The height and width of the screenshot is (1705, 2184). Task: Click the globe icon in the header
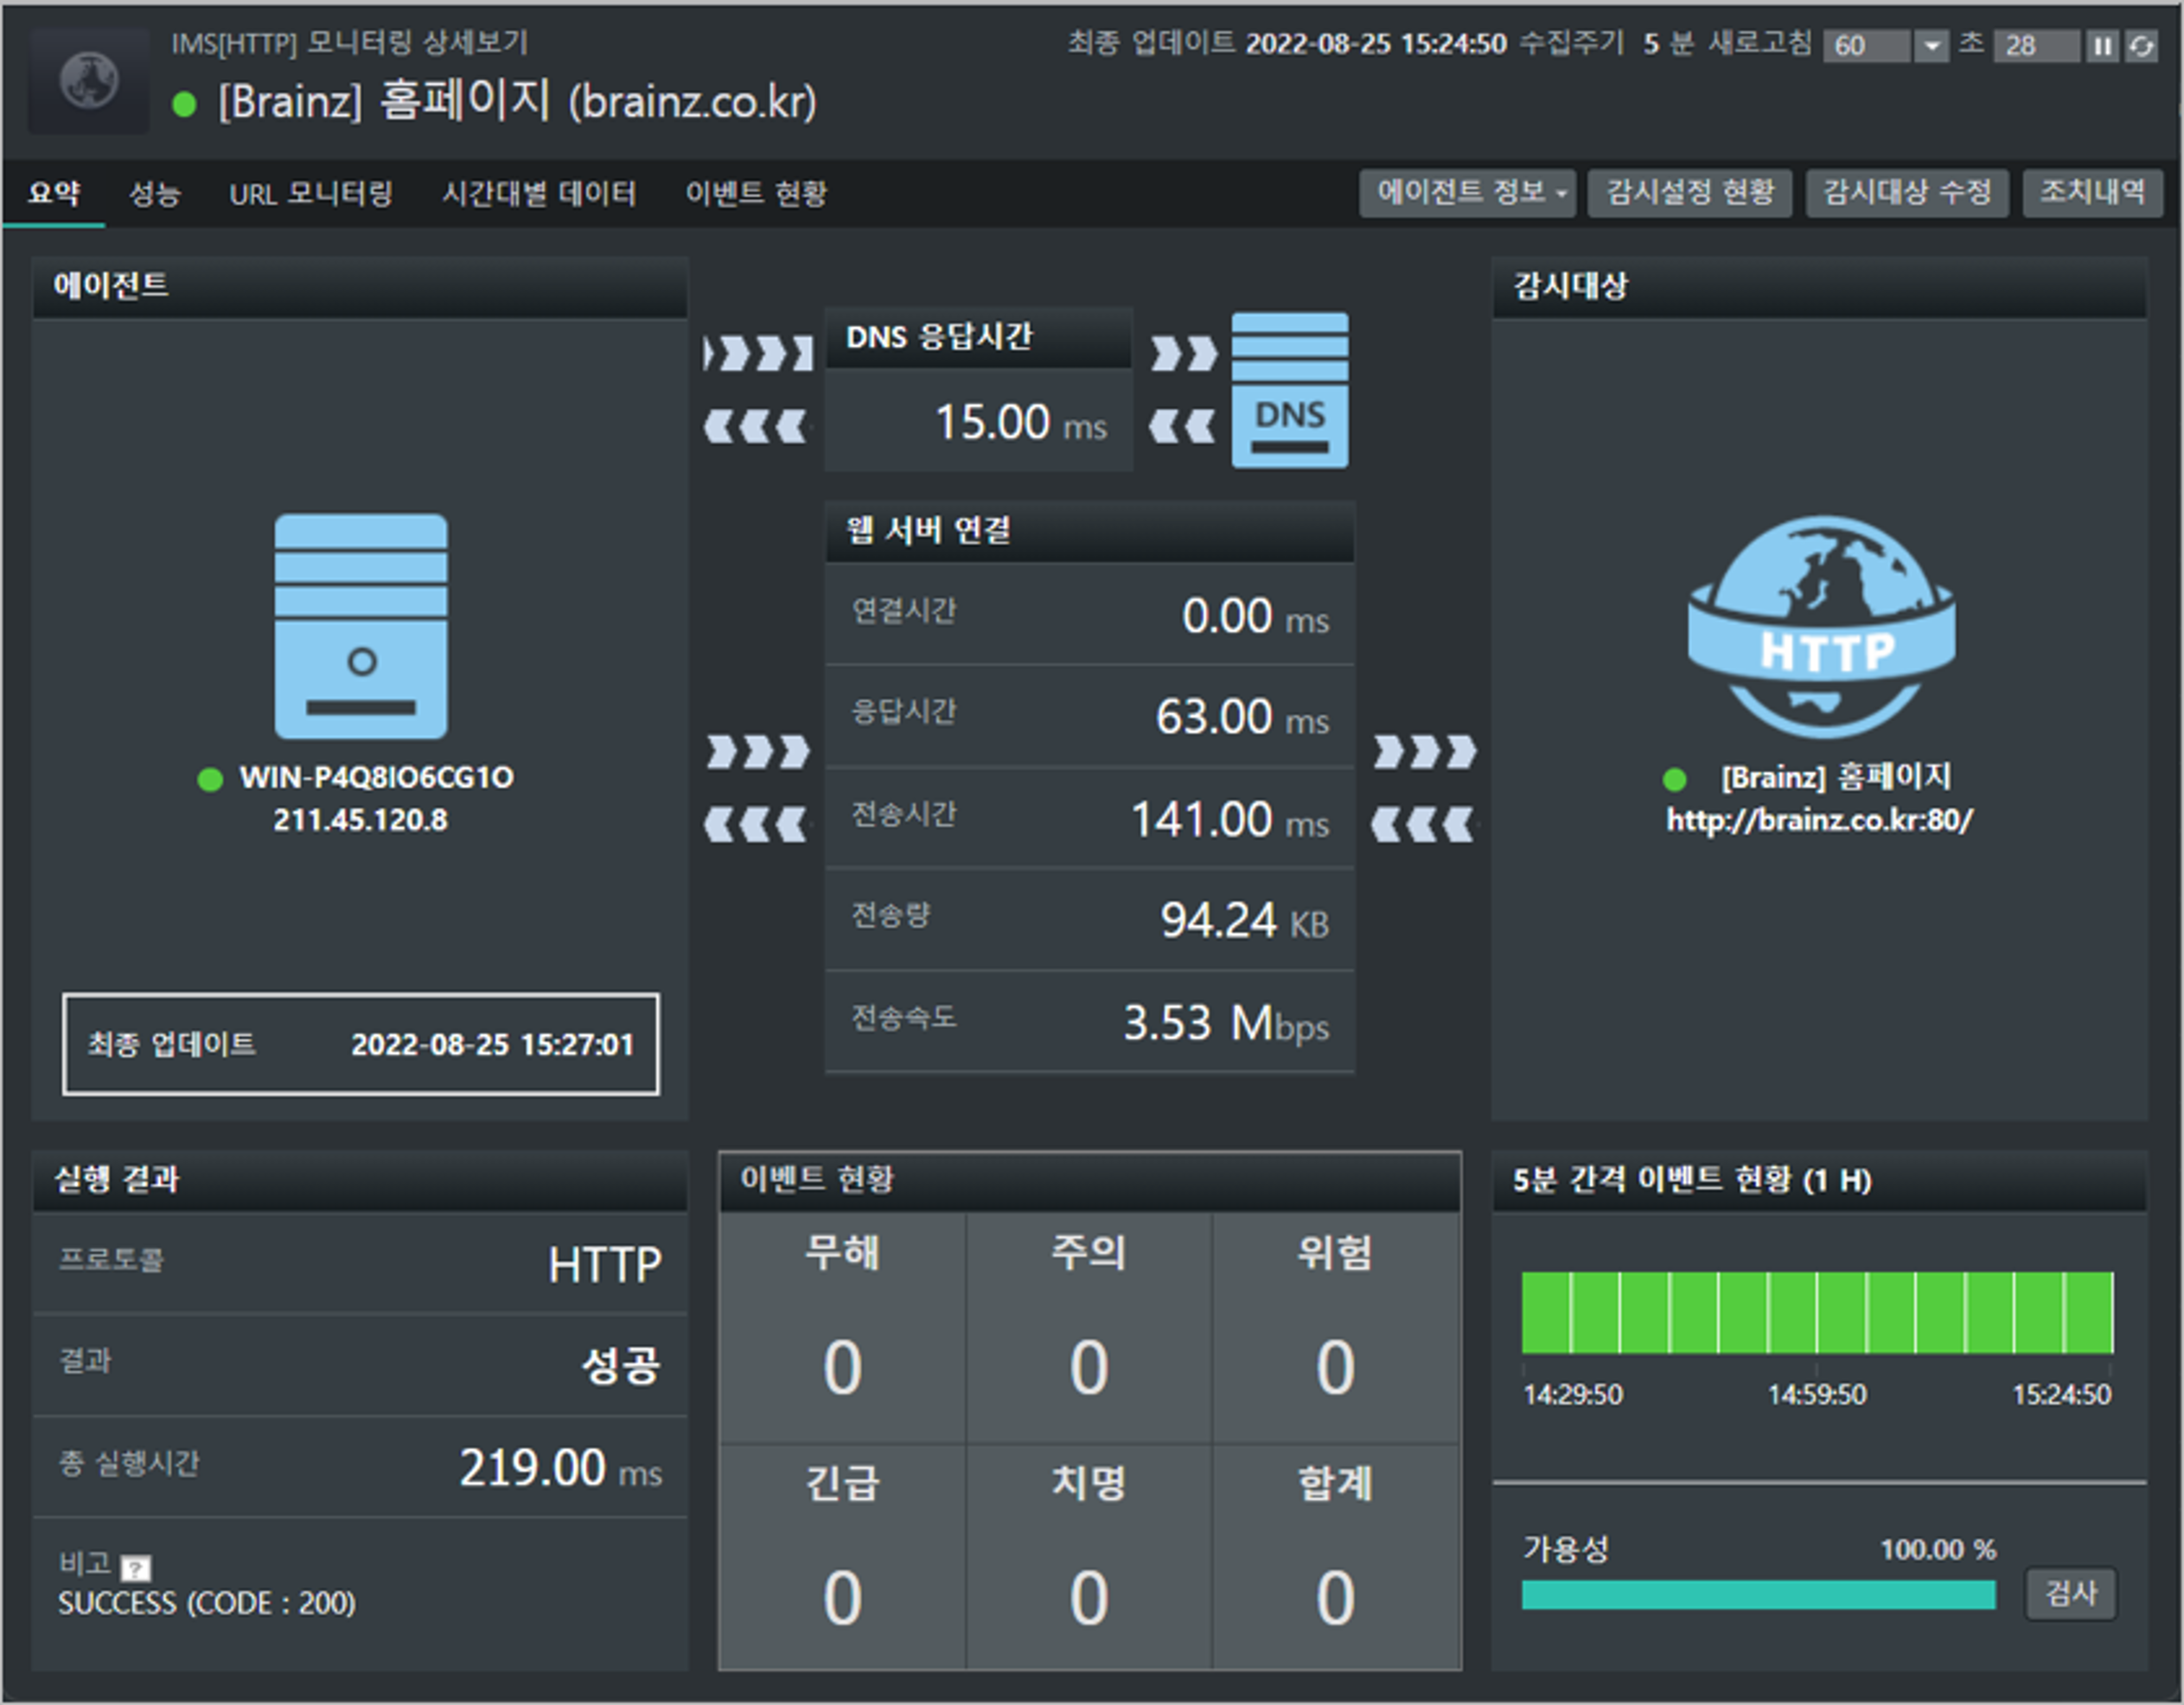pyautogui.click(x=88, y=80)
